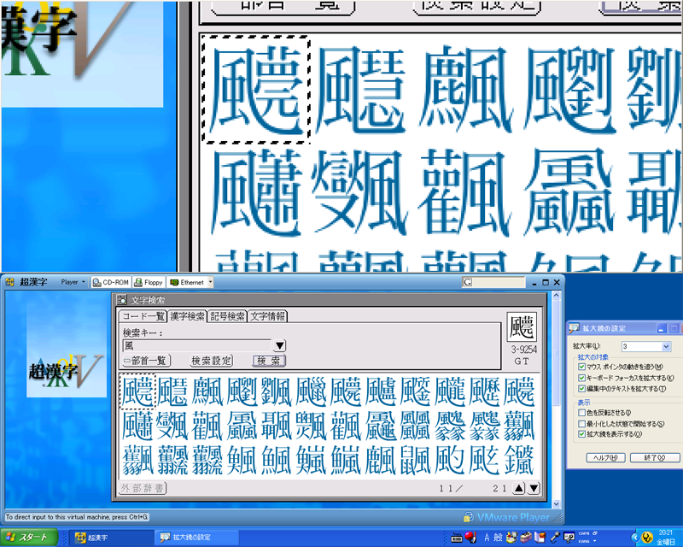The height and width of the screenshot is (547, 683).
Task: Uncheck 拡大鏡を表示する checkbox
Action: 581,434
